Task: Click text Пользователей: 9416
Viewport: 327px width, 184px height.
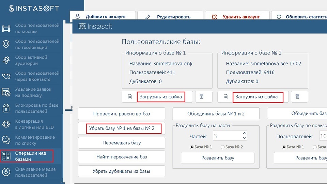Action: 250,72
